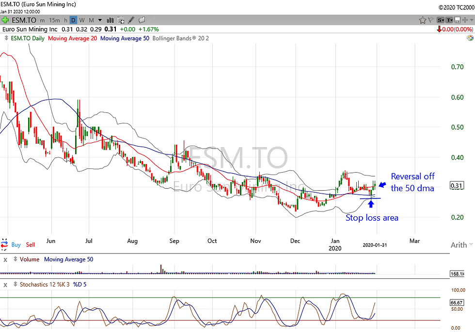Click the Euro Sun Mining Inc name
Viewport: 475px width, 332px height.
click(30, 30)
